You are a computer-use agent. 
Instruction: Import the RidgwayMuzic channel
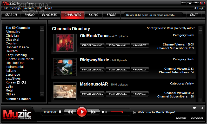pos(92,69)
